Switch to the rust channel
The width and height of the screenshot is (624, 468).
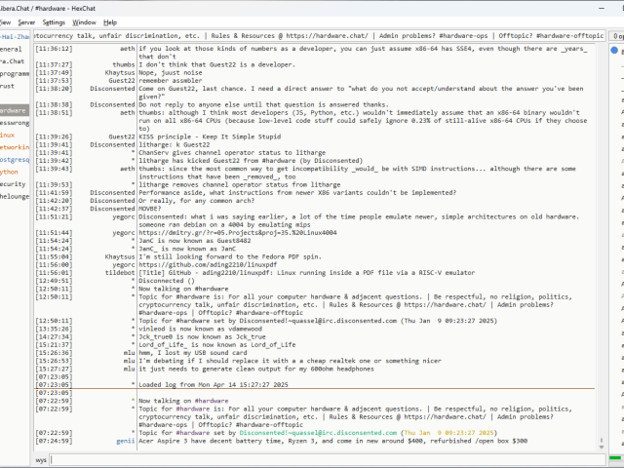tap(8, 86)
